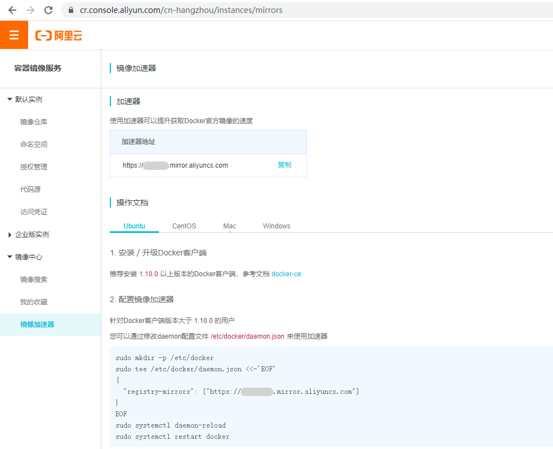Click the 阿里云 logo

pos(59,35)
